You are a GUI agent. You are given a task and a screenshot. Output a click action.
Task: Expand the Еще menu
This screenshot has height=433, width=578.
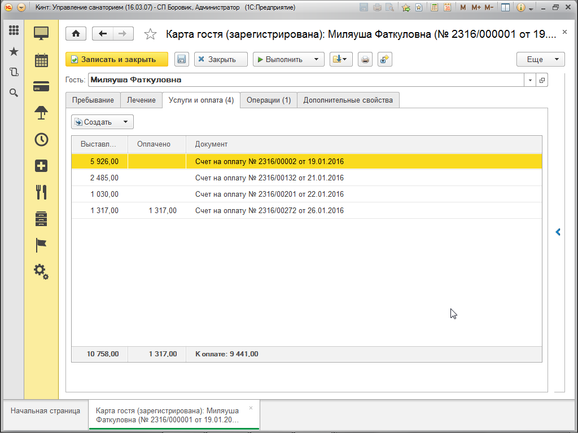tap(540, 59)
